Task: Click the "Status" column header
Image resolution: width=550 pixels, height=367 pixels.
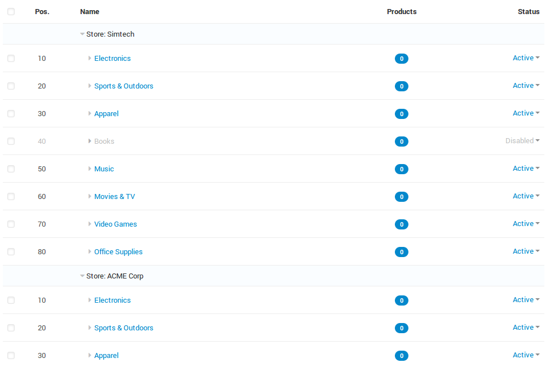Action: [529, 12]
